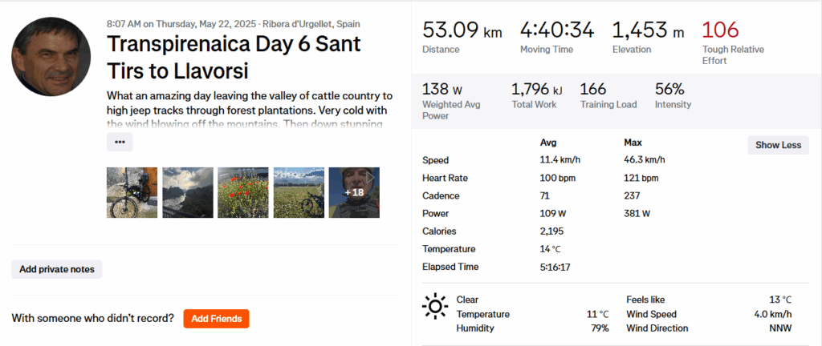
Task: Collapse stats with Show Less button
Action: coord(778,145)
